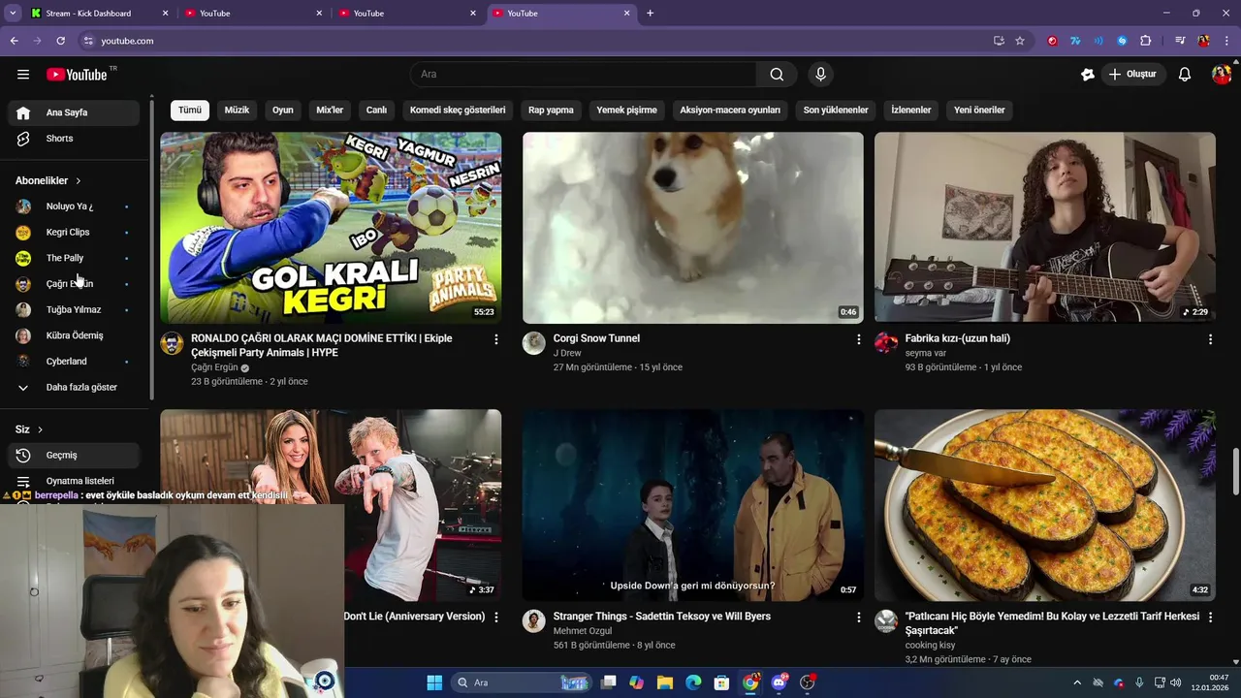Open browser extensions puzzle icon
This screenshot has width=1241, height=698.
click(1146, 41)
